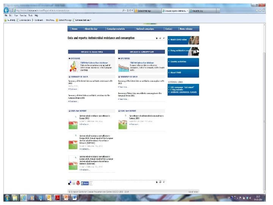
Task: Click the last page-tool icon beside the title
Action: [x=164, y=38]
